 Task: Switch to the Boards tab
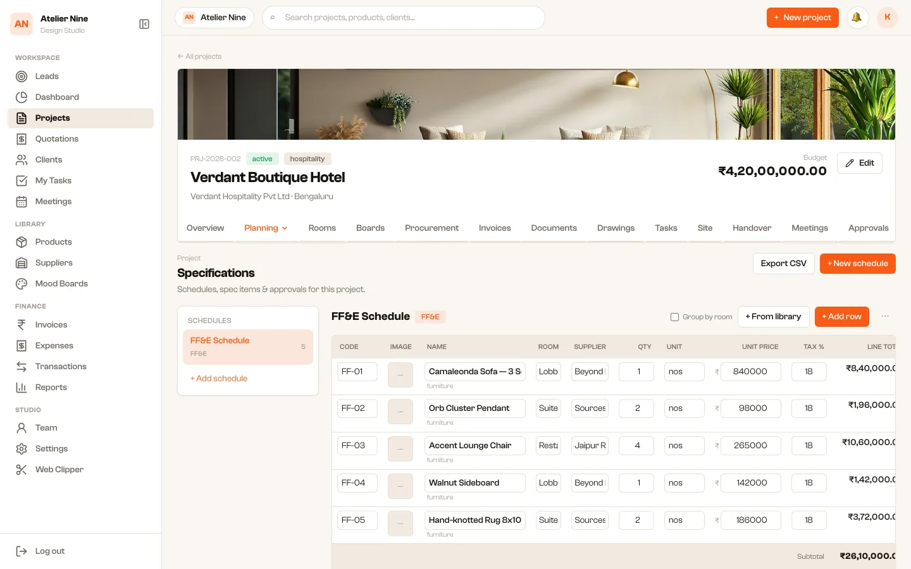[370, 228]
